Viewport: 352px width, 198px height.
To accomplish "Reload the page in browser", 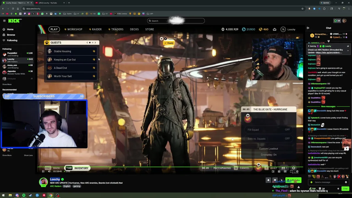I will point(13,9).
